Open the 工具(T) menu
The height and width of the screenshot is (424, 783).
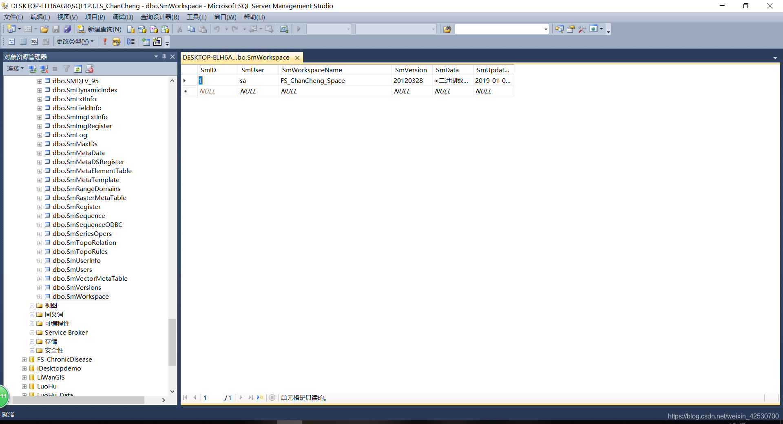click(197, 17)
